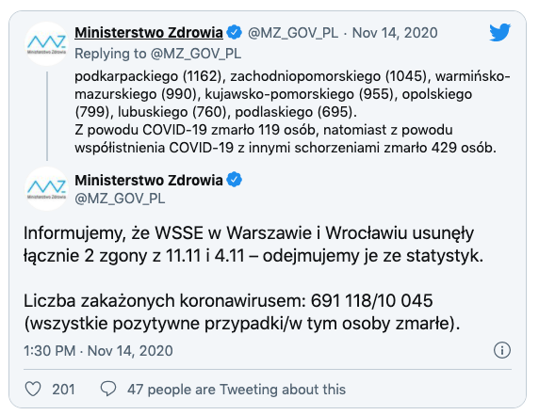
Task: Open underlined Ministerstwo Zdrowia profile name
Action: 149,33
